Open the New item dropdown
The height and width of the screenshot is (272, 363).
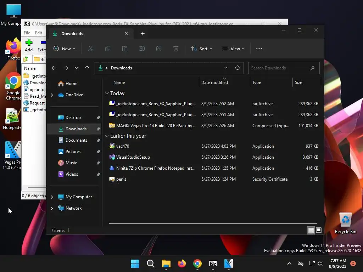click(65, 49)
